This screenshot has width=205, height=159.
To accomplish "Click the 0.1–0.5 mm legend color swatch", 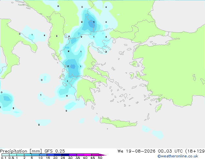I will (x=5, y=155).
